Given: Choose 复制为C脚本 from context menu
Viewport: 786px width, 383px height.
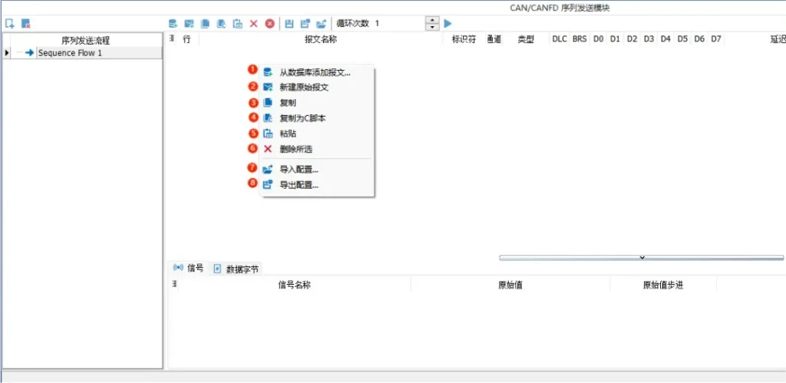Looking at the screenshot, I should tap(302, 118).
